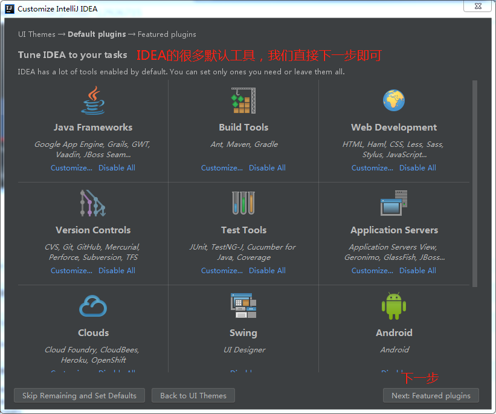Open Customize for Web Development

pyautogui.click(x=372, y=168)
